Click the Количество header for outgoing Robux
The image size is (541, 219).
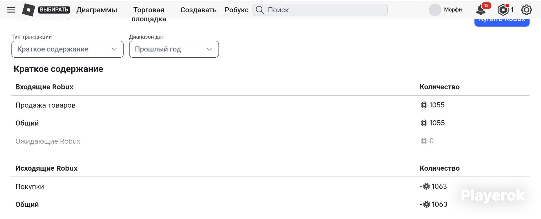440,168
